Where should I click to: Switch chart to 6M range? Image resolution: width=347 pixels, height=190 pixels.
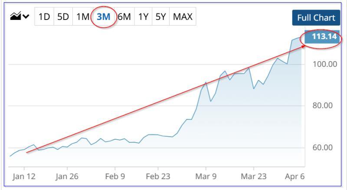coord(124,17)
